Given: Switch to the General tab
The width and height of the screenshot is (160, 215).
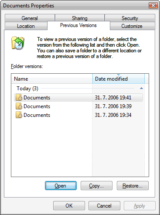Looking at the screenshot, I should [x=30, y=18].
